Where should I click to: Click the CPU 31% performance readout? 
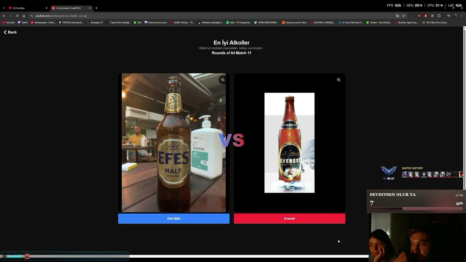coord(435,5)
